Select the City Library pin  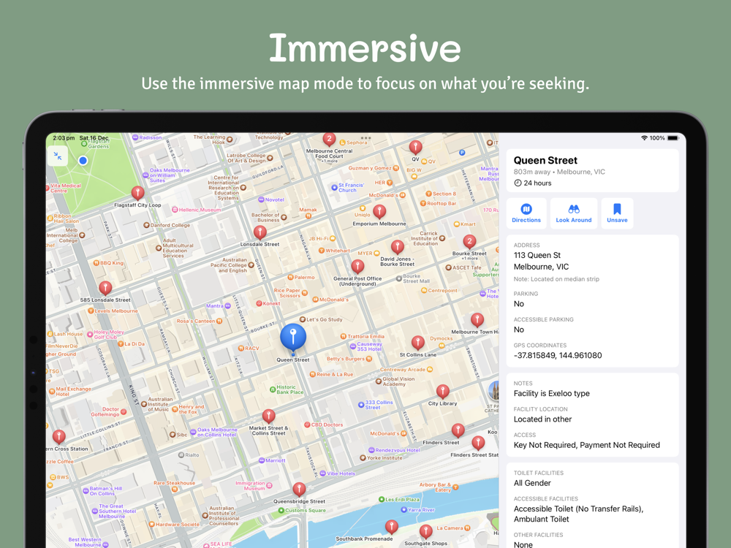pos(442,392)
